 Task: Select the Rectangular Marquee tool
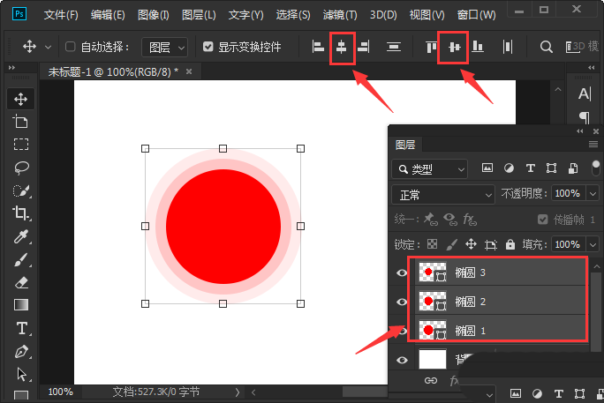21,144
